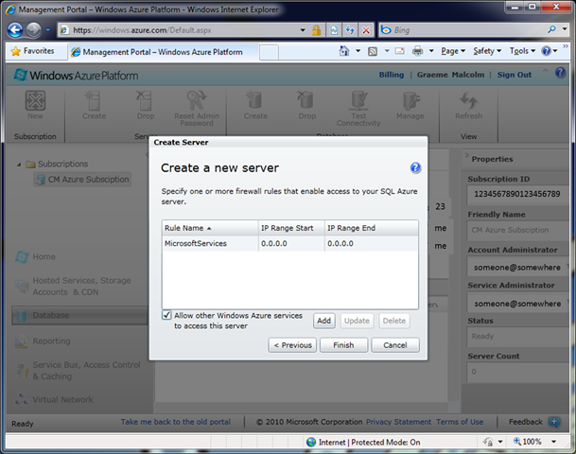Click the Test Connectivity icon

[358, 100]
